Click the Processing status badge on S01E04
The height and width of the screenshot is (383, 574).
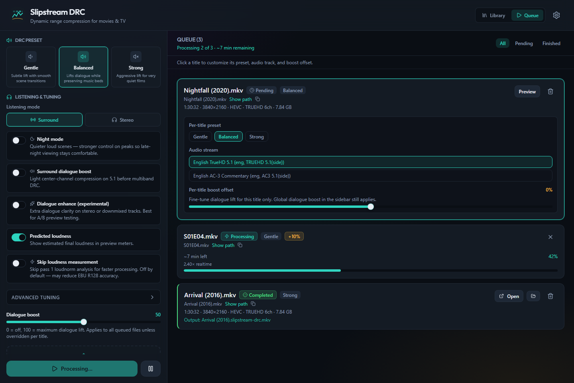pyautogui.click(x=239, y=237)
